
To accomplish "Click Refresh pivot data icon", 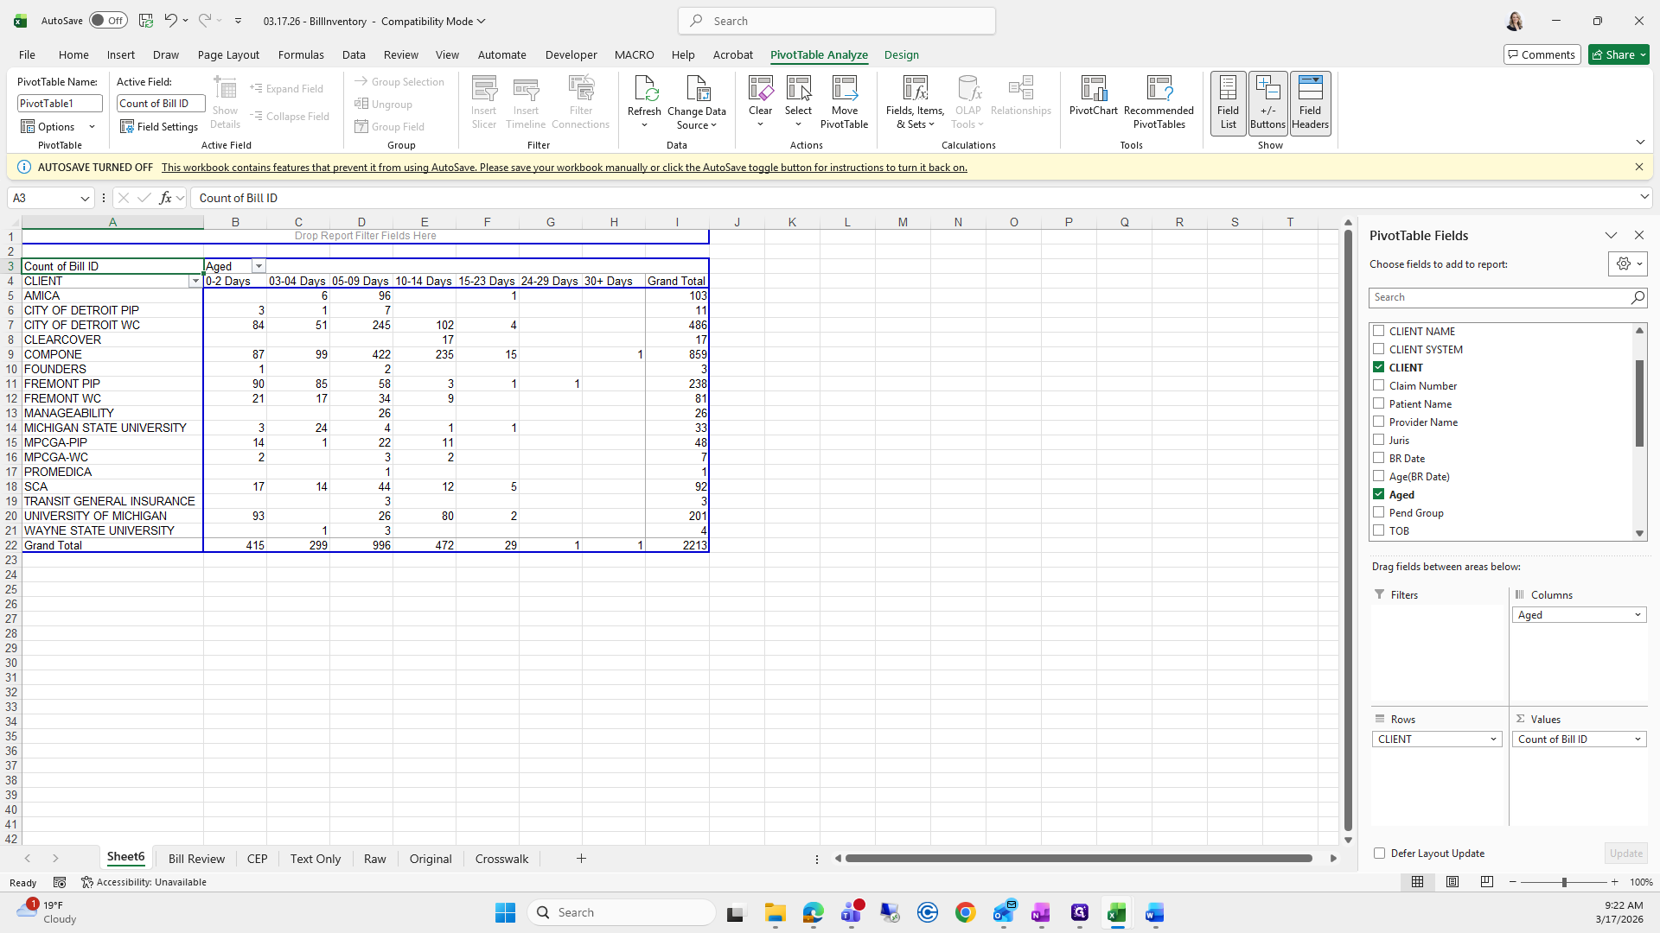I will coord(644,90).
